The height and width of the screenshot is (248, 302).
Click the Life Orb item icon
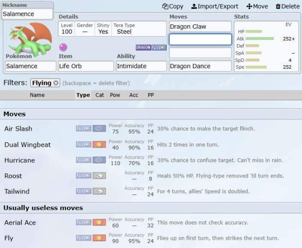pyautogui.click(x=63, y=47)
